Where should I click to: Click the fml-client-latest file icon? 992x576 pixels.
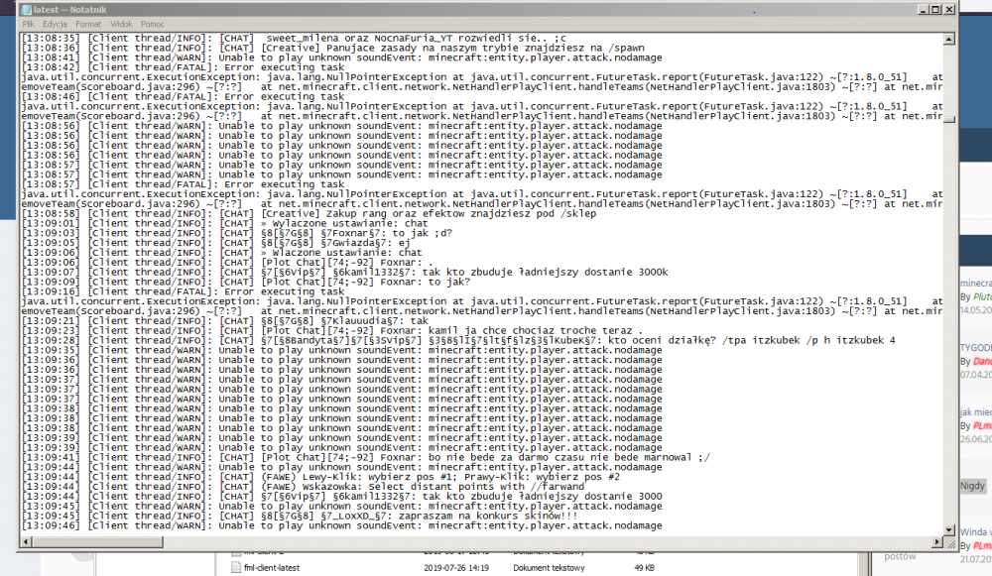236,568
